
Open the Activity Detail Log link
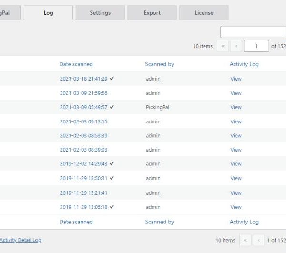(20, 240)
